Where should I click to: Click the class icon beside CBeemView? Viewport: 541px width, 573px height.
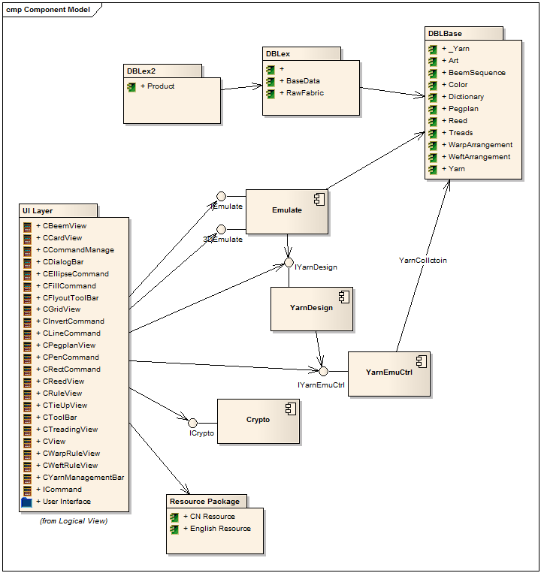[x=27, y=226]
